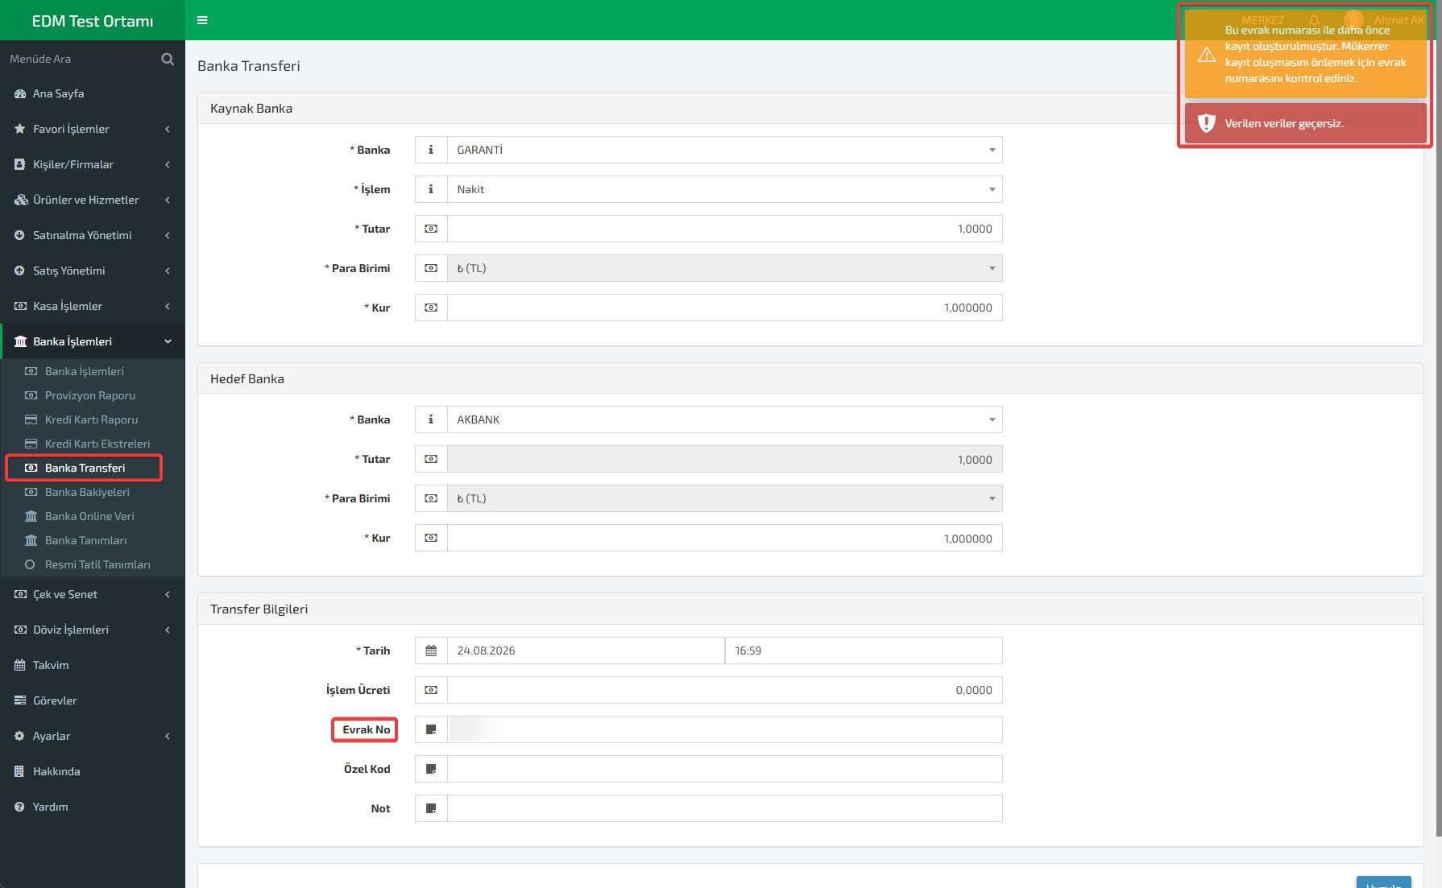Screen dimensions: 1442x888
Task: Click money icon beside Kaynak Tutar
Action: [x=431, y=229]
